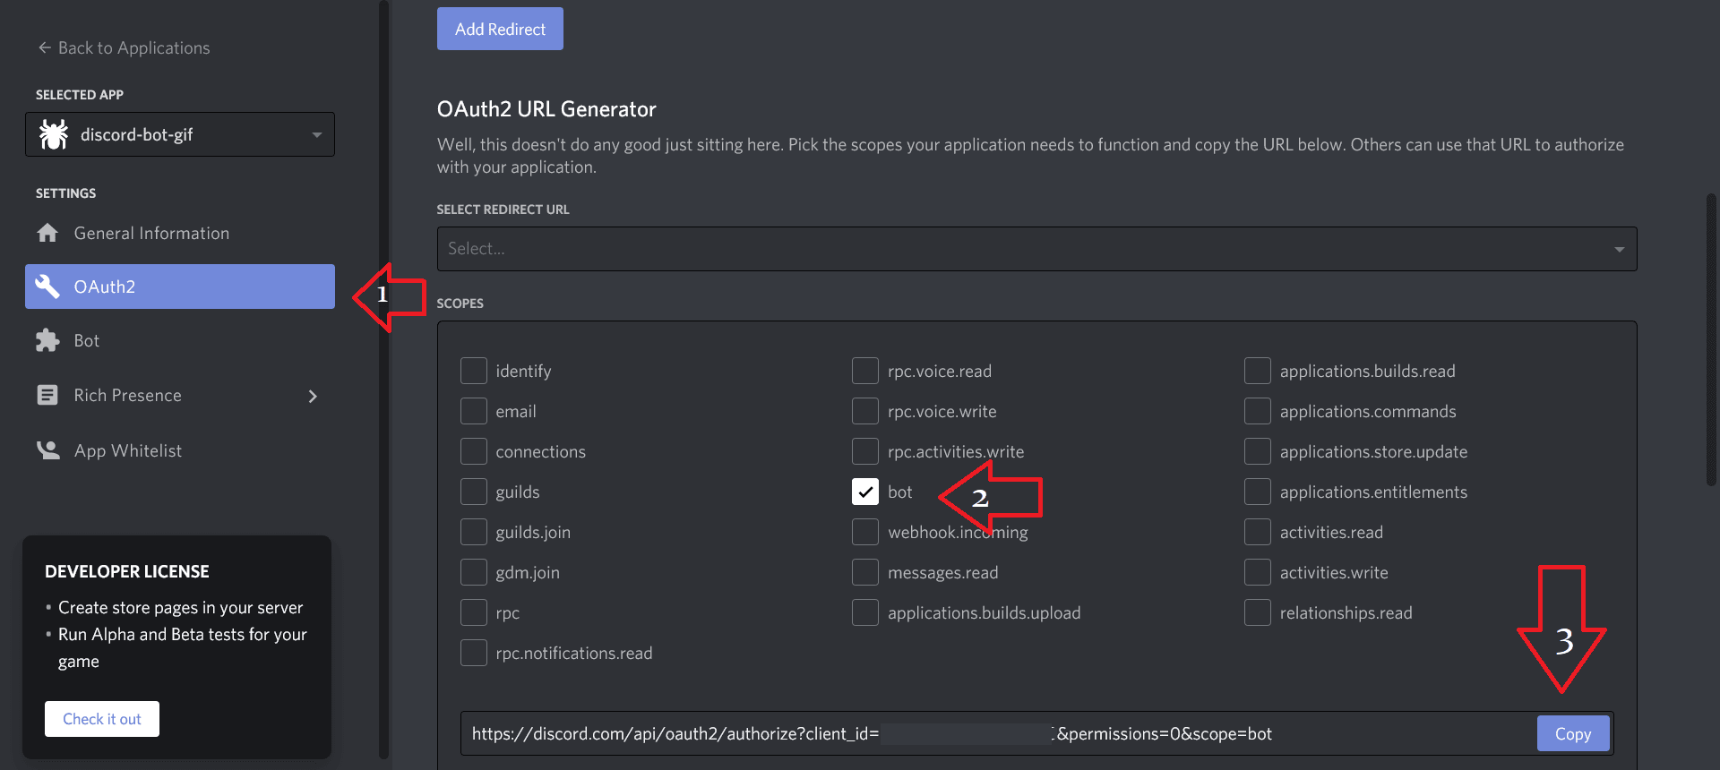Enable the rpc.voice.write scope checkbox

[x=865, y=411]
